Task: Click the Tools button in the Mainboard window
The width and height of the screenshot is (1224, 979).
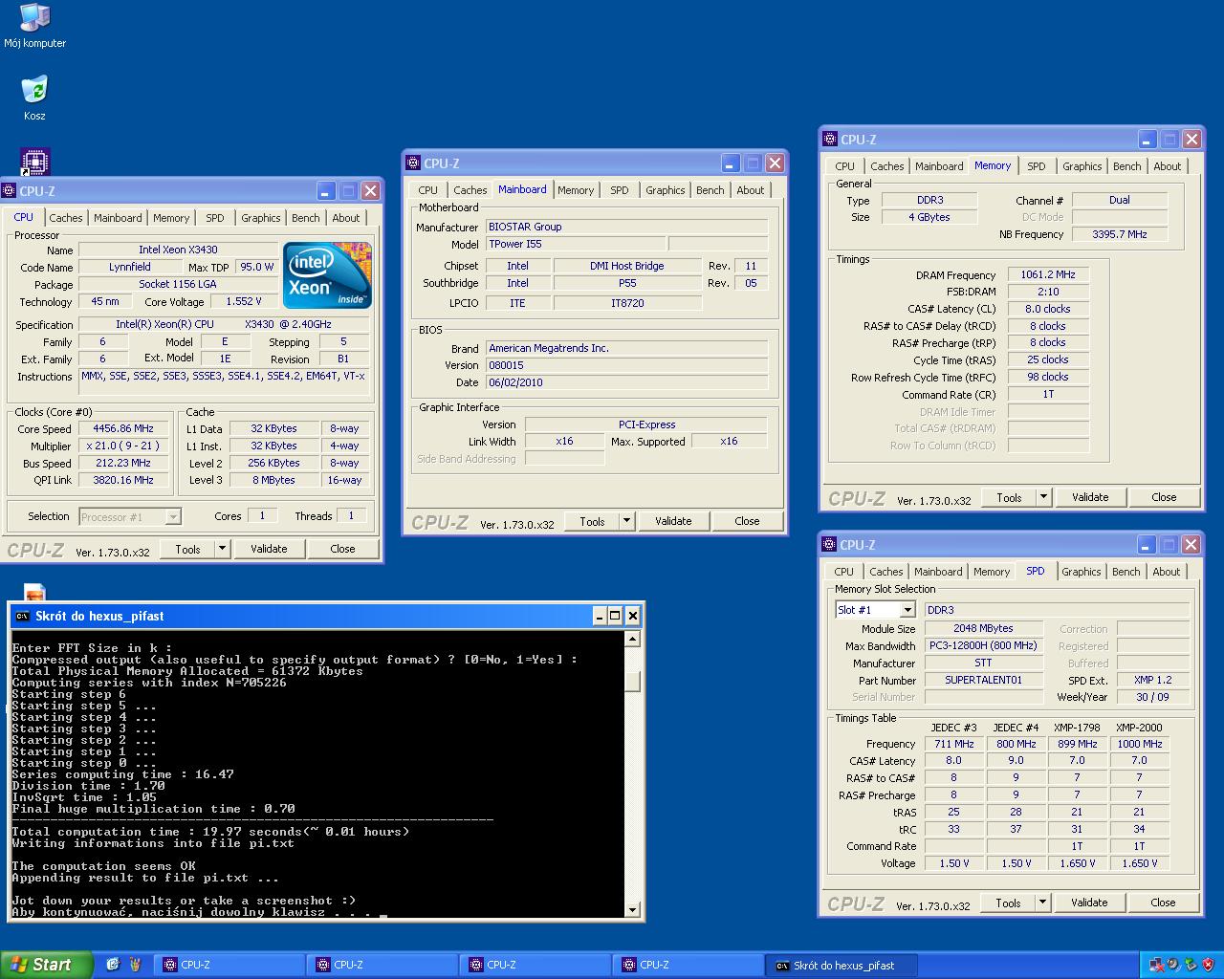Action: click(x=593, y=521)
